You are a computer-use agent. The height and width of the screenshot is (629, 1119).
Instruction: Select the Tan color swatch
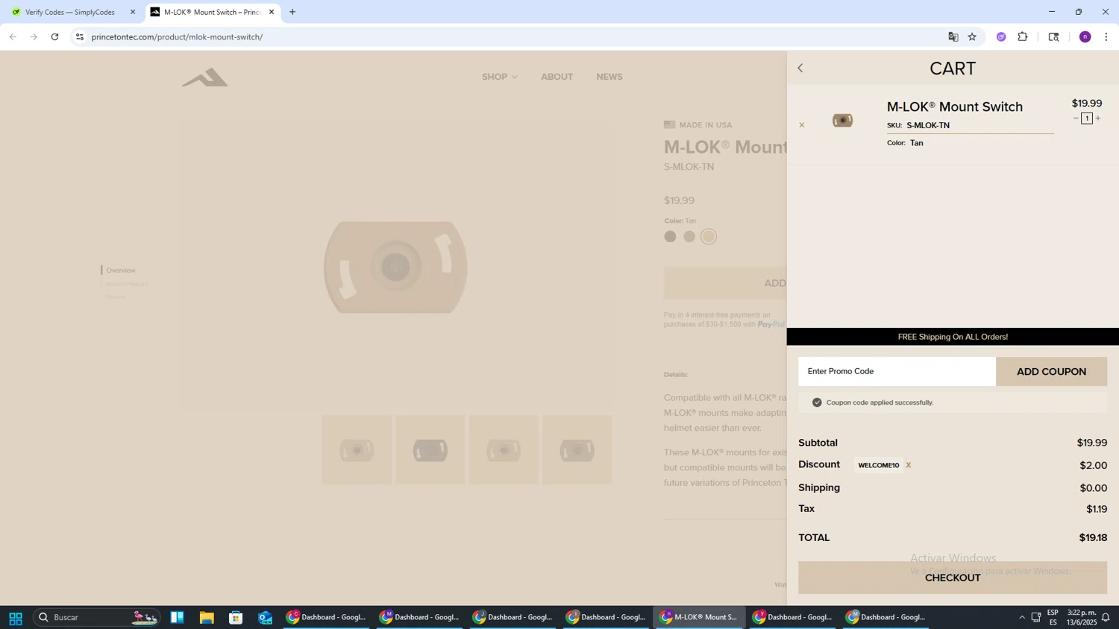coord(709,237)
